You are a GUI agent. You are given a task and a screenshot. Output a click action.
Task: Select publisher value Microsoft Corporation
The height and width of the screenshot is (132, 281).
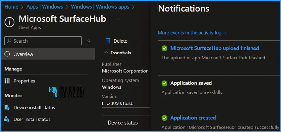click(125, 71)
